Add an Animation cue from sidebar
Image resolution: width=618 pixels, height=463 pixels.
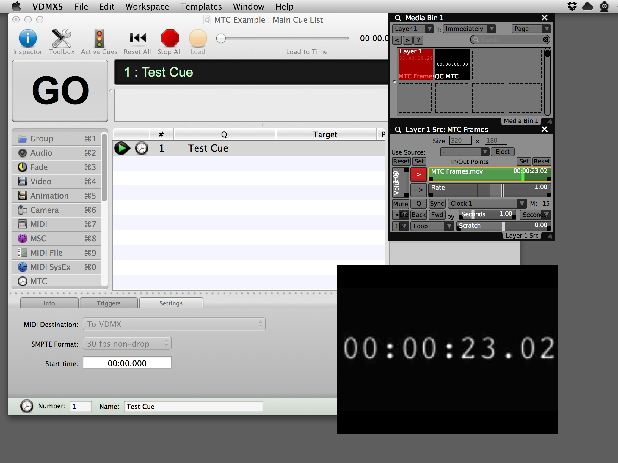[x=57, y=196]
